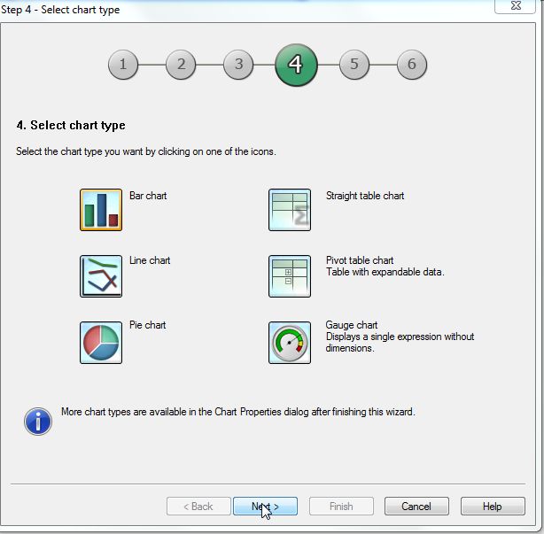Viewport: 544px width, 534px height.
Task: Click the active step 4 circle
Action: tap(296, 65)
